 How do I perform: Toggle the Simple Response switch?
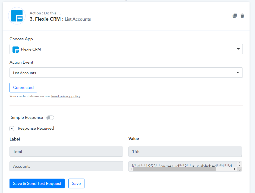[x=50, y=118]
